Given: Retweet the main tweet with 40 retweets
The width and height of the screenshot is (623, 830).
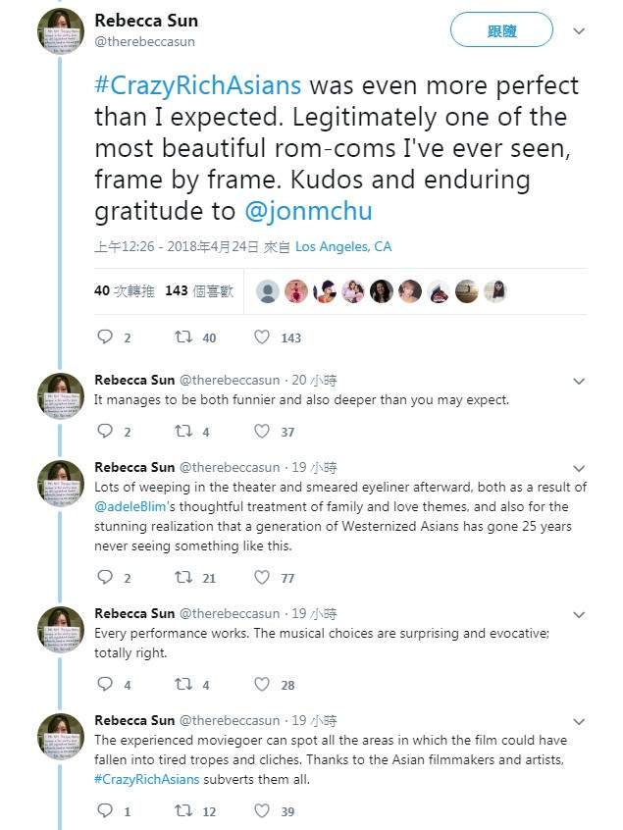Looking at the screenshot, I should [x=182, y=337].
